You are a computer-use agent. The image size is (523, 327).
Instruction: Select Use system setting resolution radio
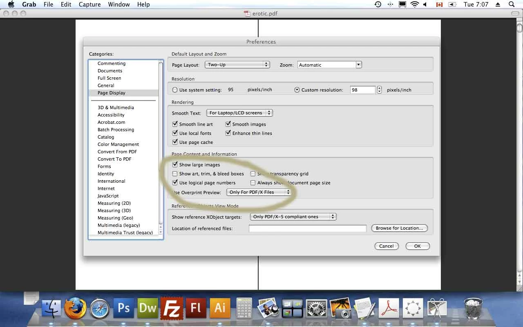coord(175,90)
